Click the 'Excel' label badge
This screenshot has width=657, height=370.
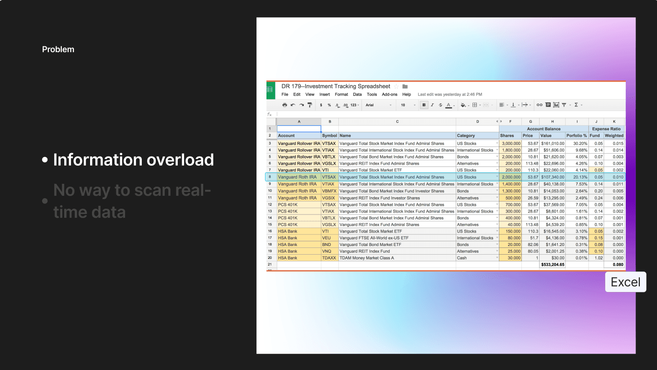click(626, 282)
